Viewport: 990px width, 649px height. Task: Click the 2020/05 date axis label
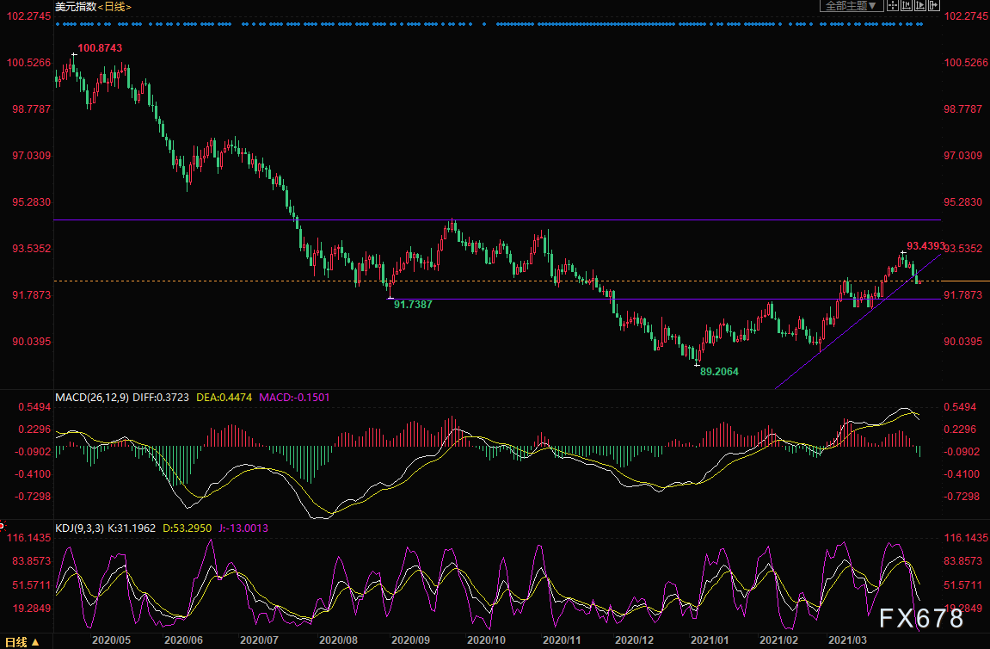[111, 640]
